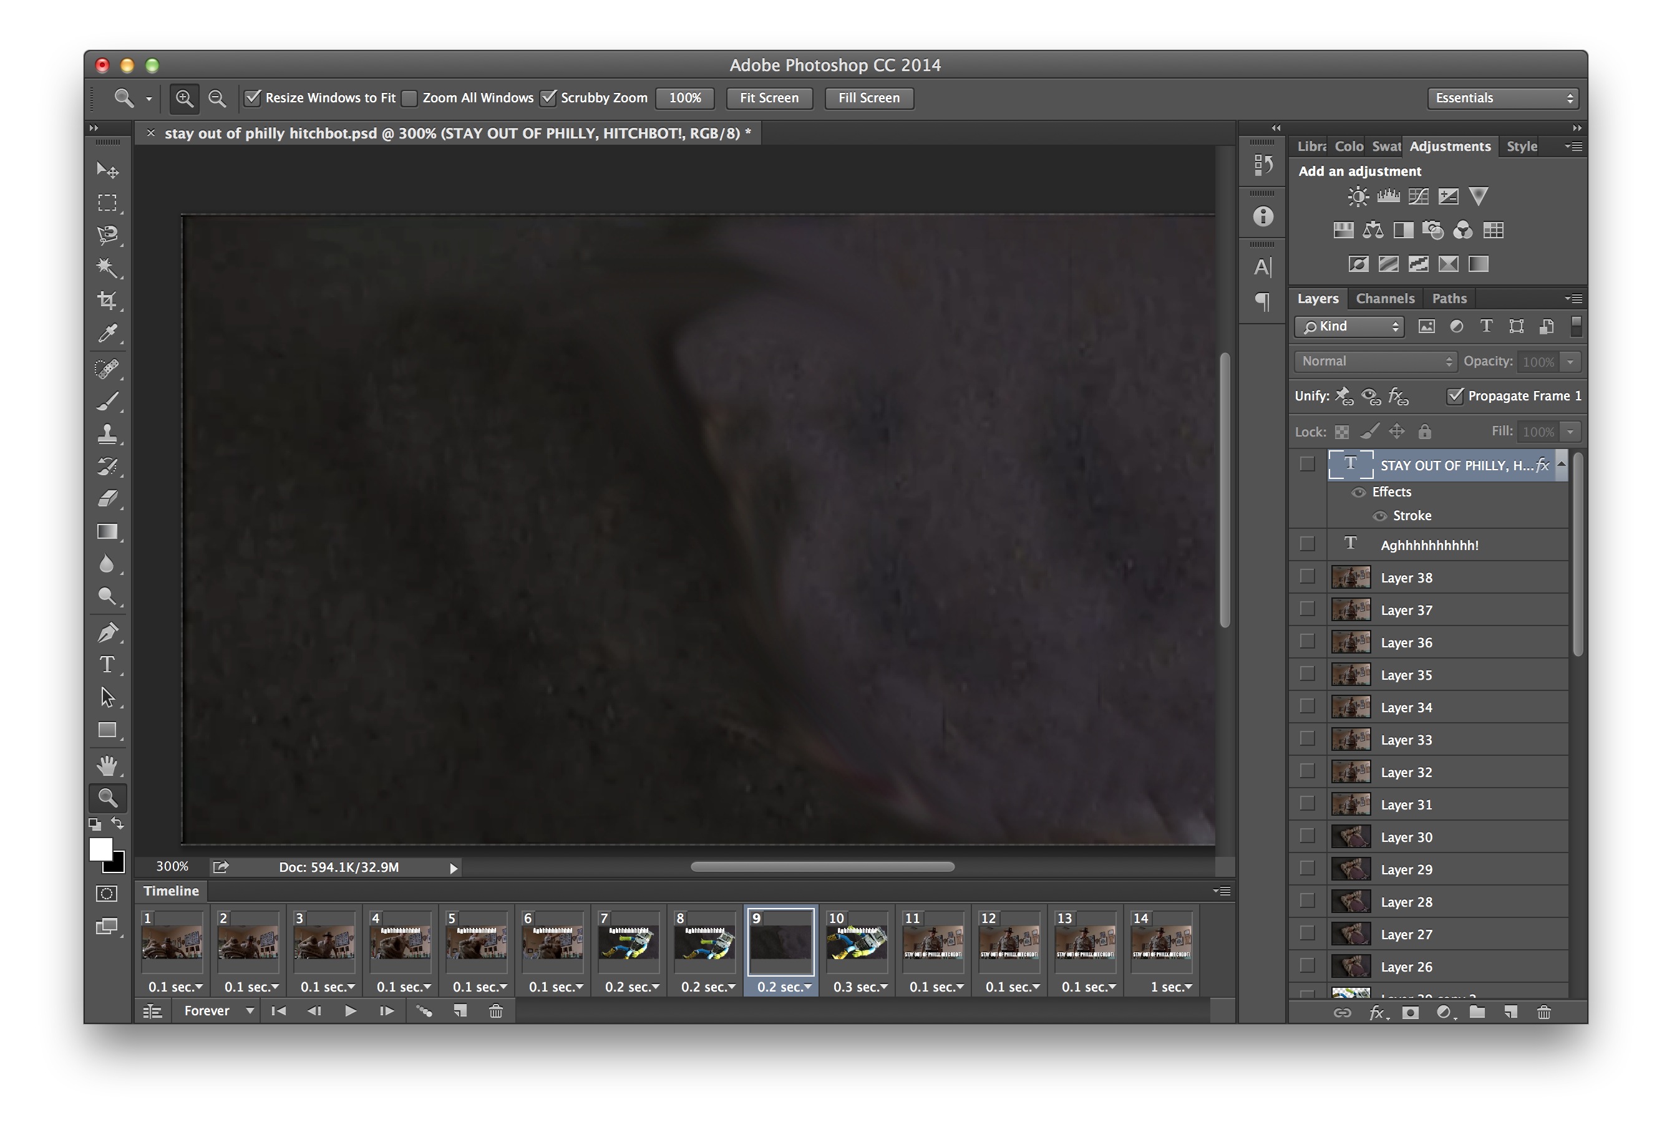Uncheck Resize Windows to Fit
The width and height of the screenshot is (1672, 1135).
pyautogui.click(x=253, y=98)
